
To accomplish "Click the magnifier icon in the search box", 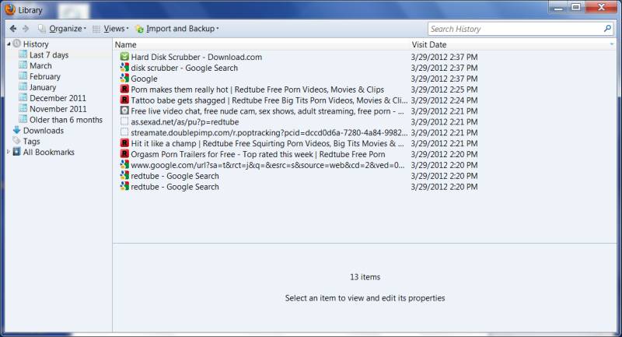I will click(x=607, y=29).
